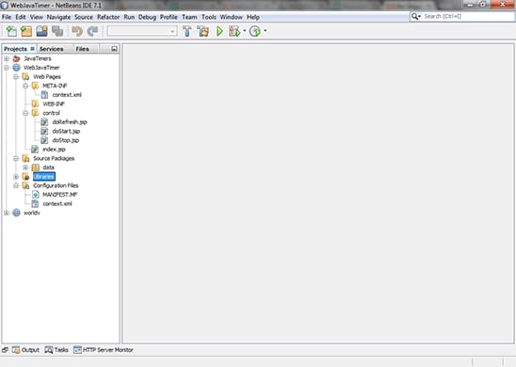
Task: Open the Edit menu
Action: [21, 17]
